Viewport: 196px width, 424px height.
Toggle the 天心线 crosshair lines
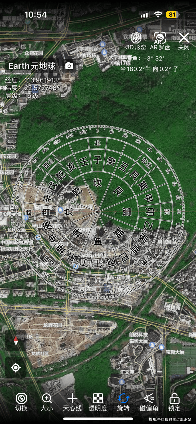click(x=72, y=402)
